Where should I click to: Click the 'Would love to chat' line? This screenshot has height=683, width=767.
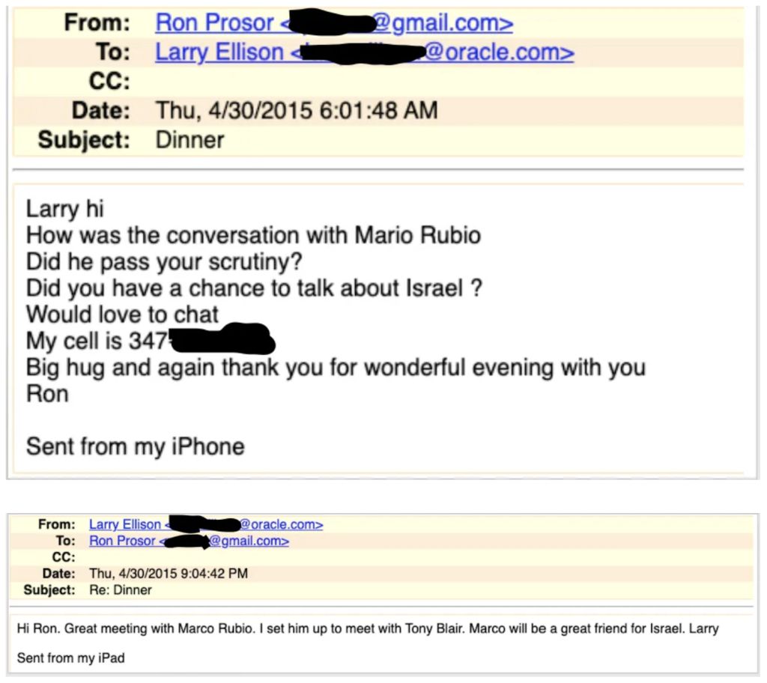point(122,315)
